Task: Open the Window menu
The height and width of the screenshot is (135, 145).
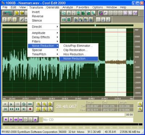Action: click(x=111, y=7)
